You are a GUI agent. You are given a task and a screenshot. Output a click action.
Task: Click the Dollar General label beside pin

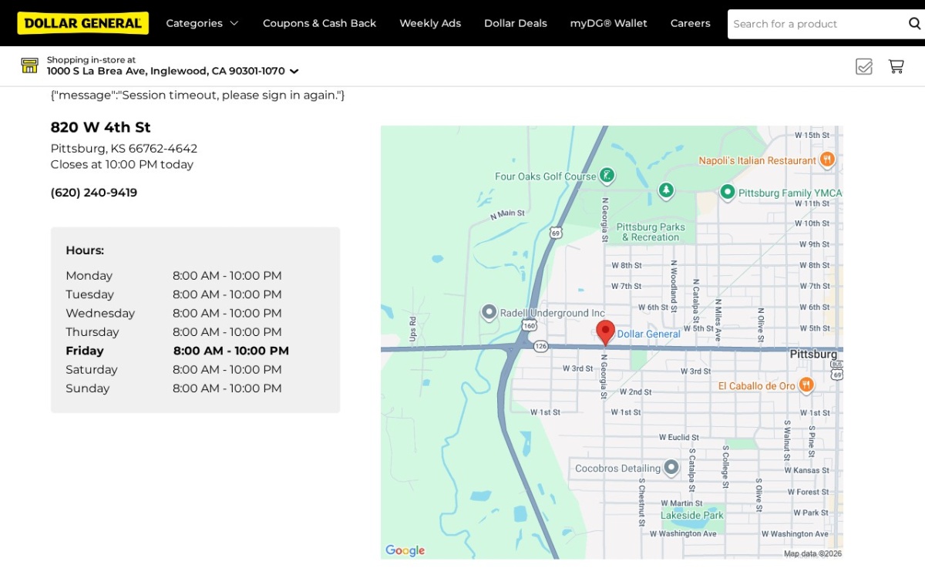[x=649, y=334]
